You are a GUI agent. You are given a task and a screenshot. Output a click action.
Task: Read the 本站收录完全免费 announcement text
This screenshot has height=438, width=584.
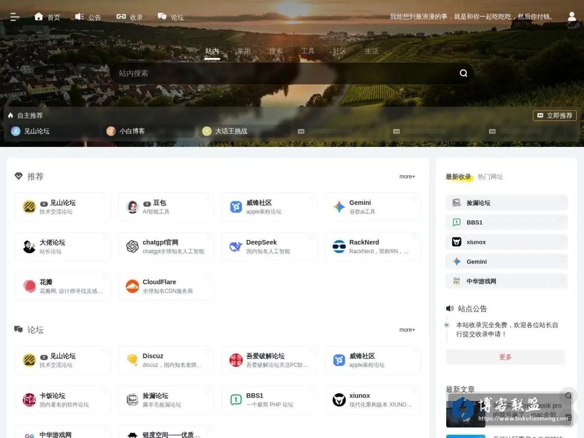tap(507, 329)
